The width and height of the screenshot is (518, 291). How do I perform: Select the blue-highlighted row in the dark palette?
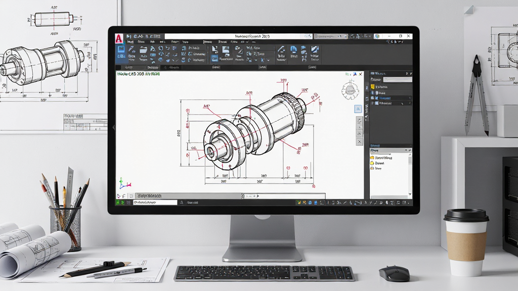[392, 98]
